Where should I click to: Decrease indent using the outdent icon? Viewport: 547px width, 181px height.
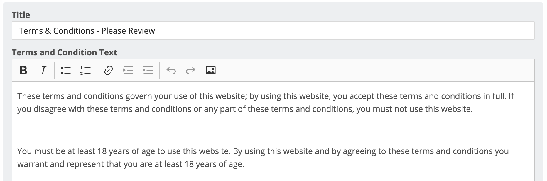pos(148,70)
